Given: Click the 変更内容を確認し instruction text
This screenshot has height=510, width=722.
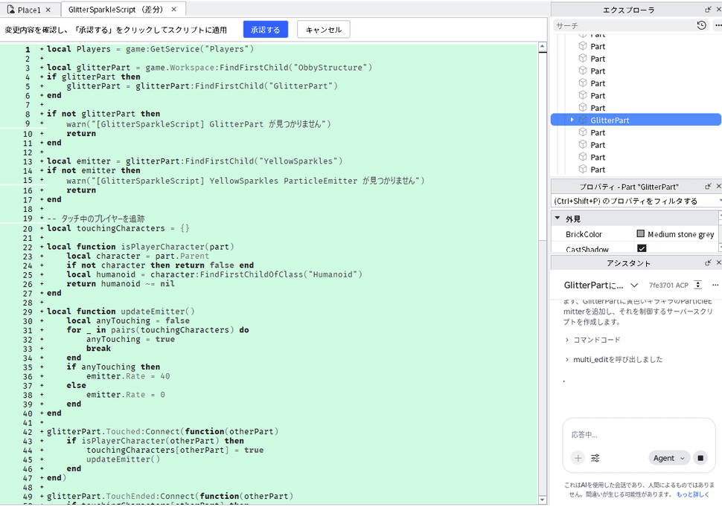Looking at the screenshot, I should (115, 30).
